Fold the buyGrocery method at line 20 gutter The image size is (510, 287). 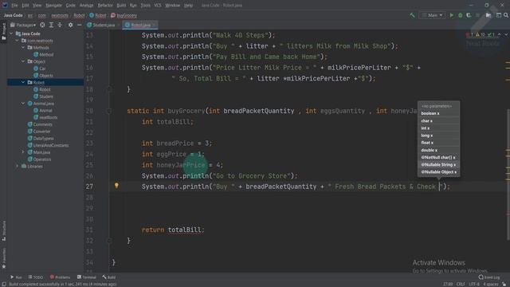pyautogui.click(x=109, y=112)
